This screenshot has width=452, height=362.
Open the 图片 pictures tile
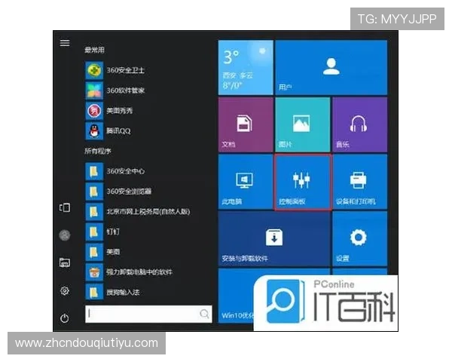(x=303, y=124)
